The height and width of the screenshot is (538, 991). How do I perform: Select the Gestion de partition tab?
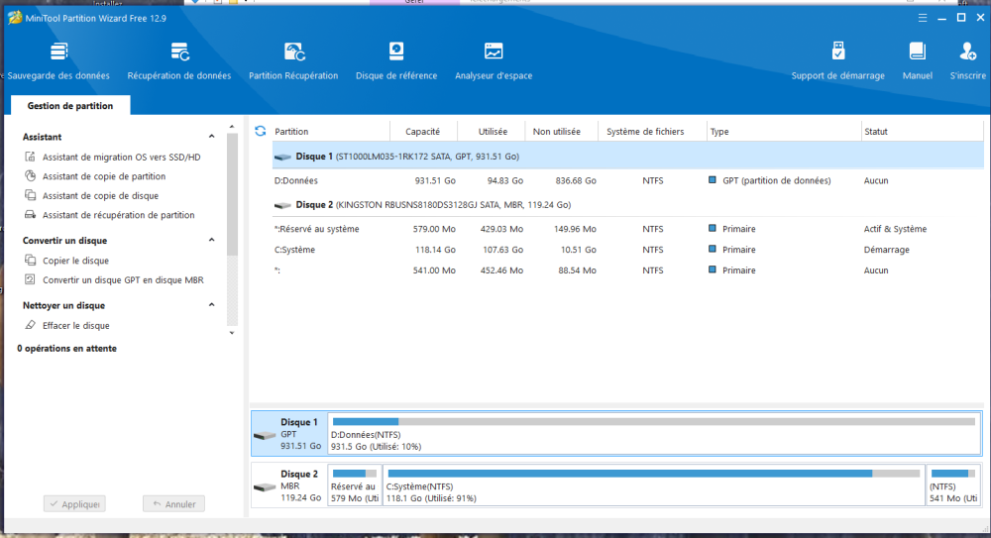[x=69, y=106]
